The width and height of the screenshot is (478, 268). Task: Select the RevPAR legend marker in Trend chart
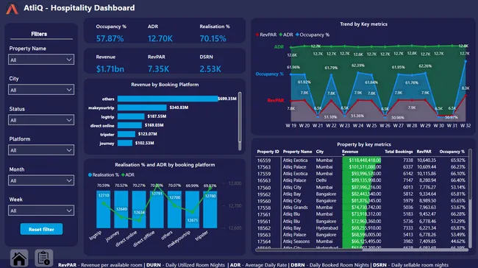click(x=257, y=35)
